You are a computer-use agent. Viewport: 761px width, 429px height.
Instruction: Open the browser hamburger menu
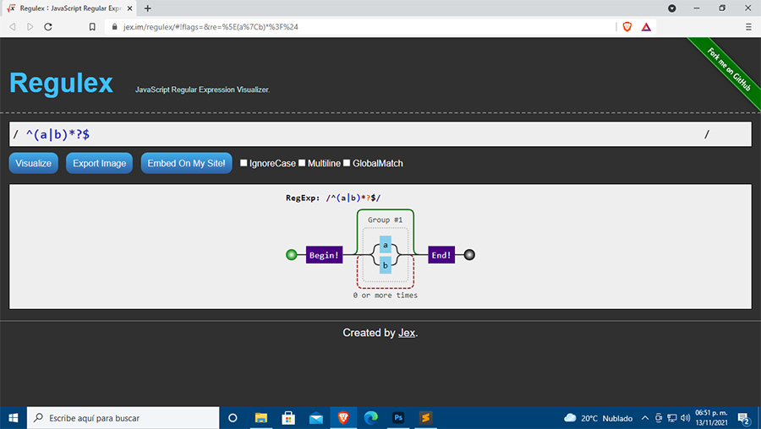coord(748,26)
